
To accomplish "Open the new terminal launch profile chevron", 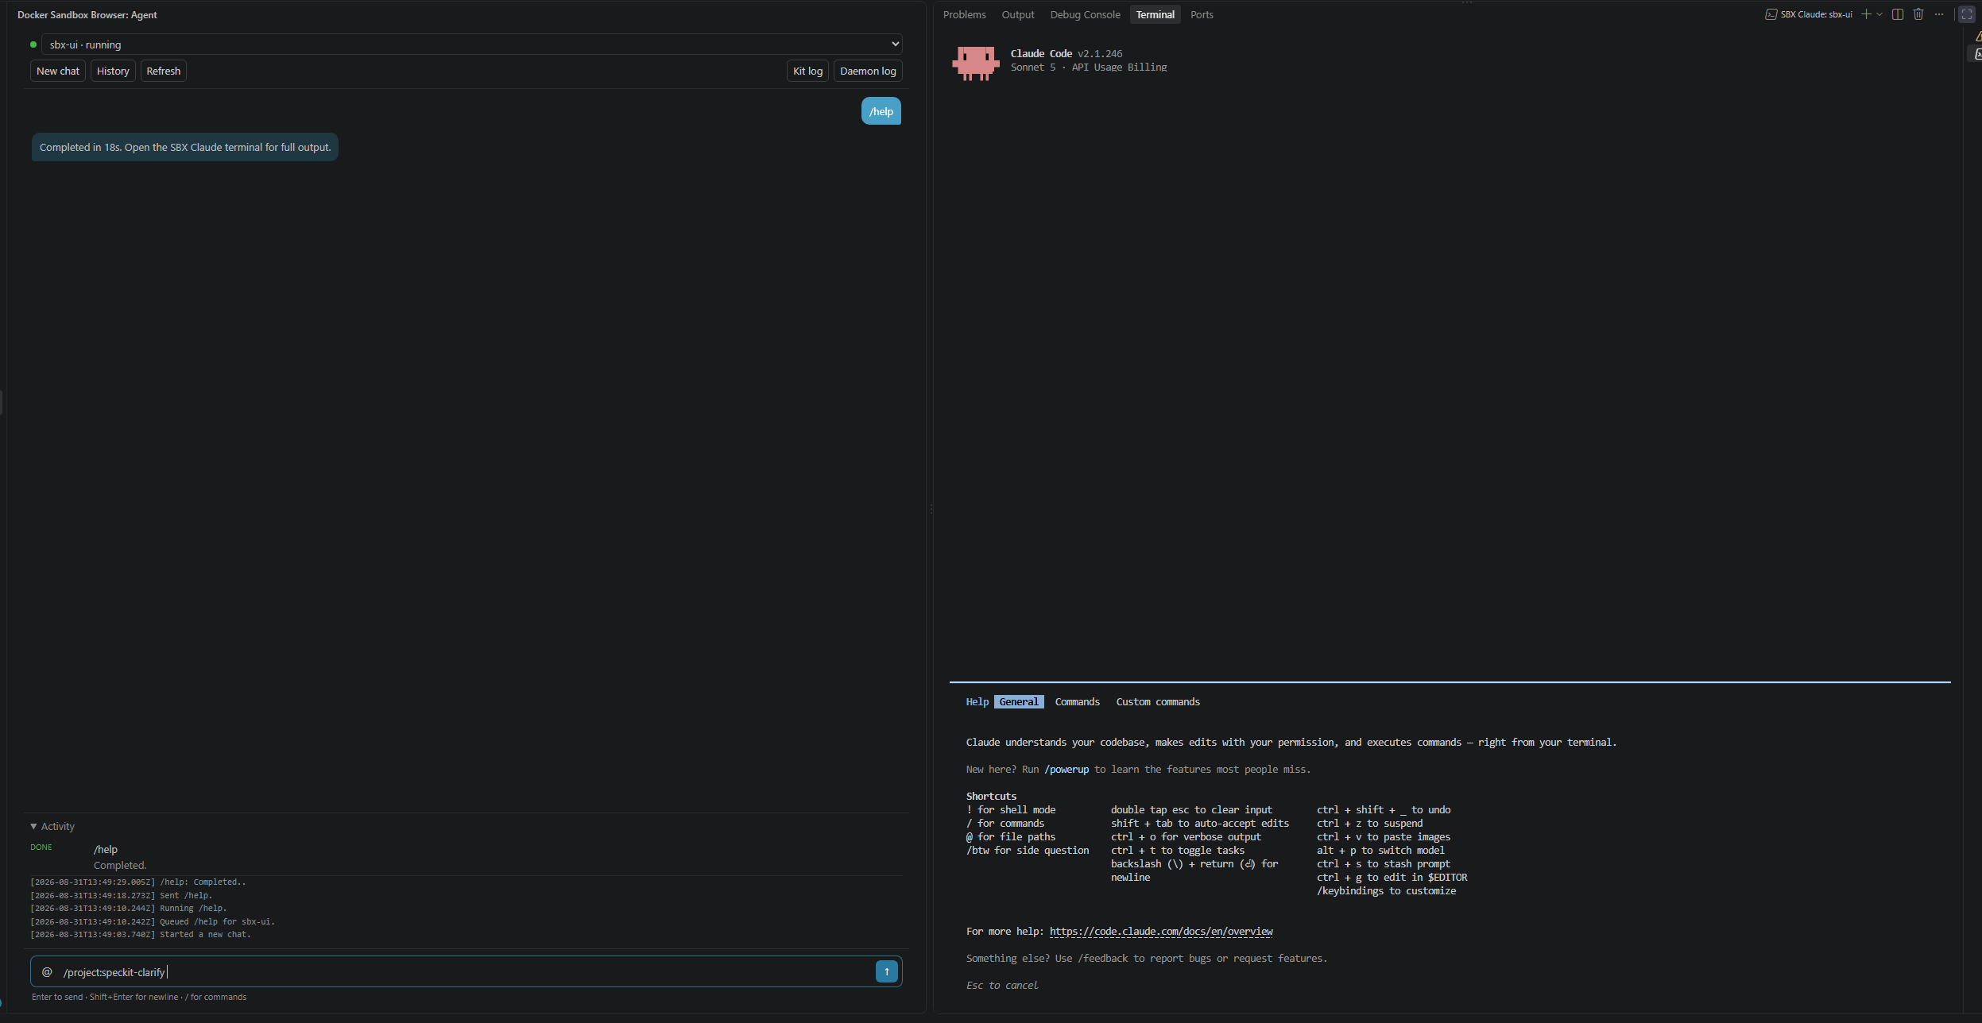I will tap(1879, 14).
